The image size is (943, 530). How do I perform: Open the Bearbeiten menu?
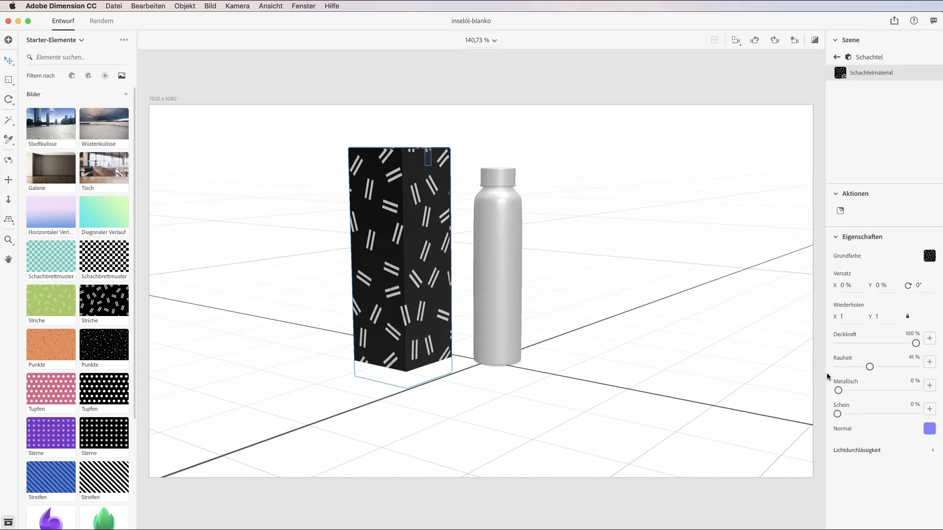pos(148,6)
